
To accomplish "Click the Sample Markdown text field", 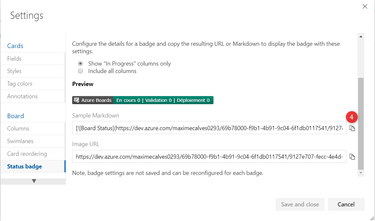I will click(209, 128).
